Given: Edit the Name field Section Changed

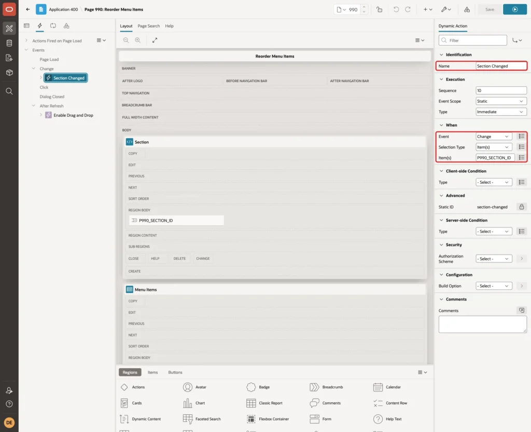Looking at the screenshot, I should point(501,66).
